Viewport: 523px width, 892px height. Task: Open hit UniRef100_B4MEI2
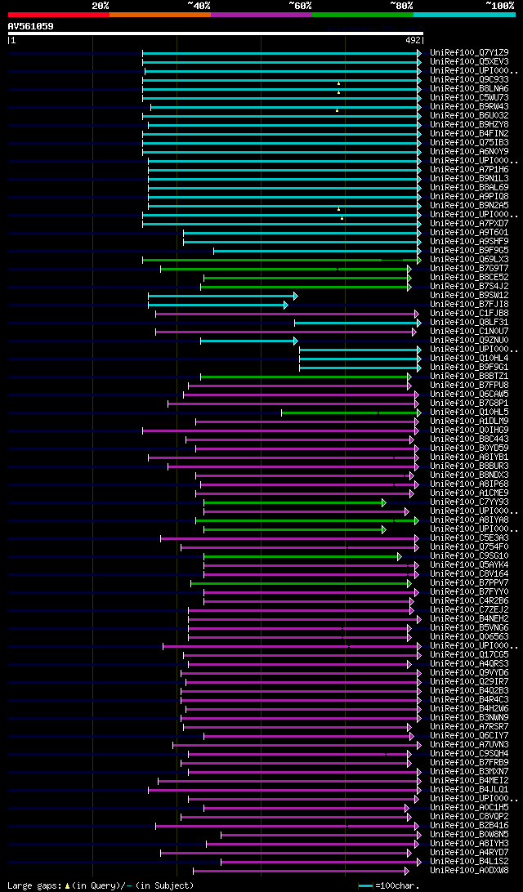point(470,781)
